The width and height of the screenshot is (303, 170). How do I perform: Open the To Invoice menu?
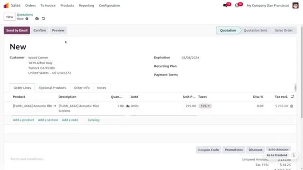(x=48, y=5)
